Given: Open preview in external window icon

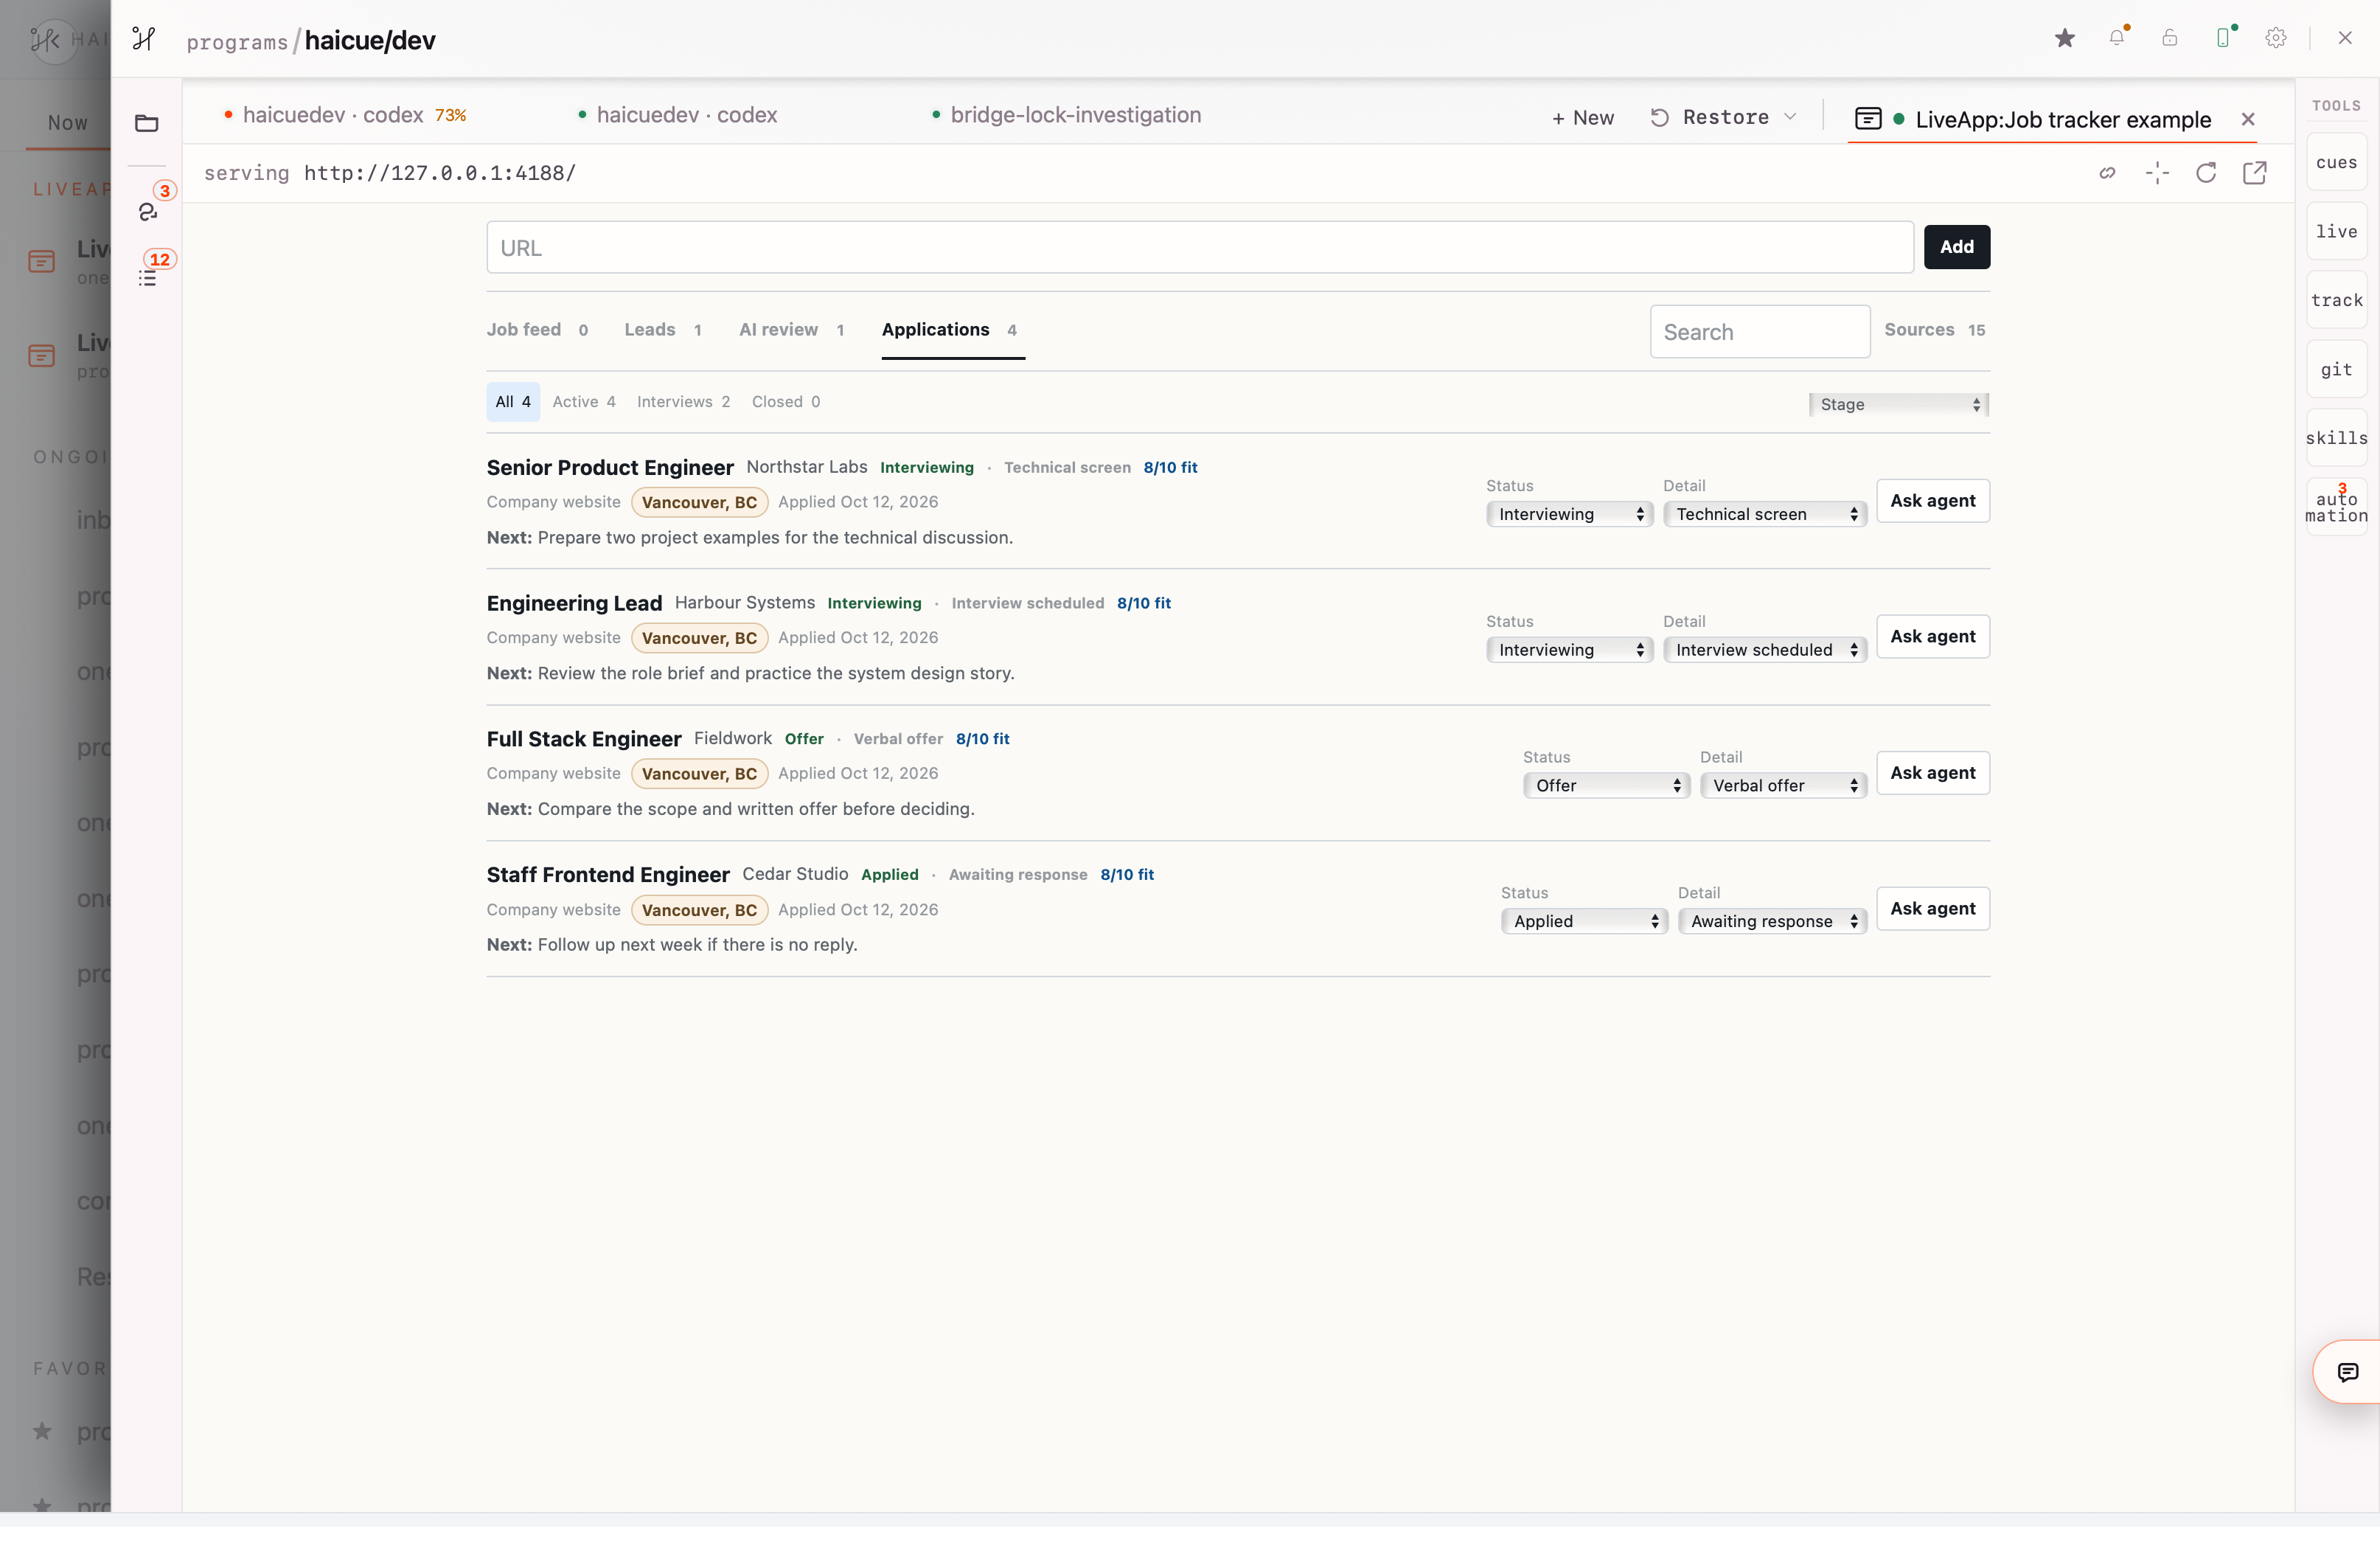Looking at the screenshot, I should click(x=2255, y=173).
